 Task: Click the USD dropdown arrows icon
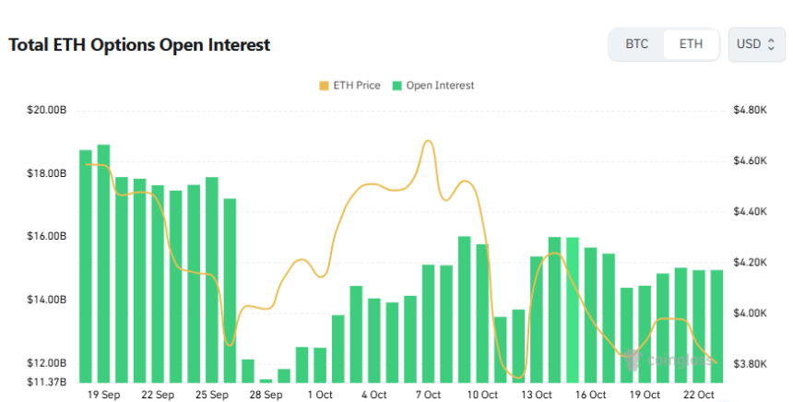[x=771, y=44]
